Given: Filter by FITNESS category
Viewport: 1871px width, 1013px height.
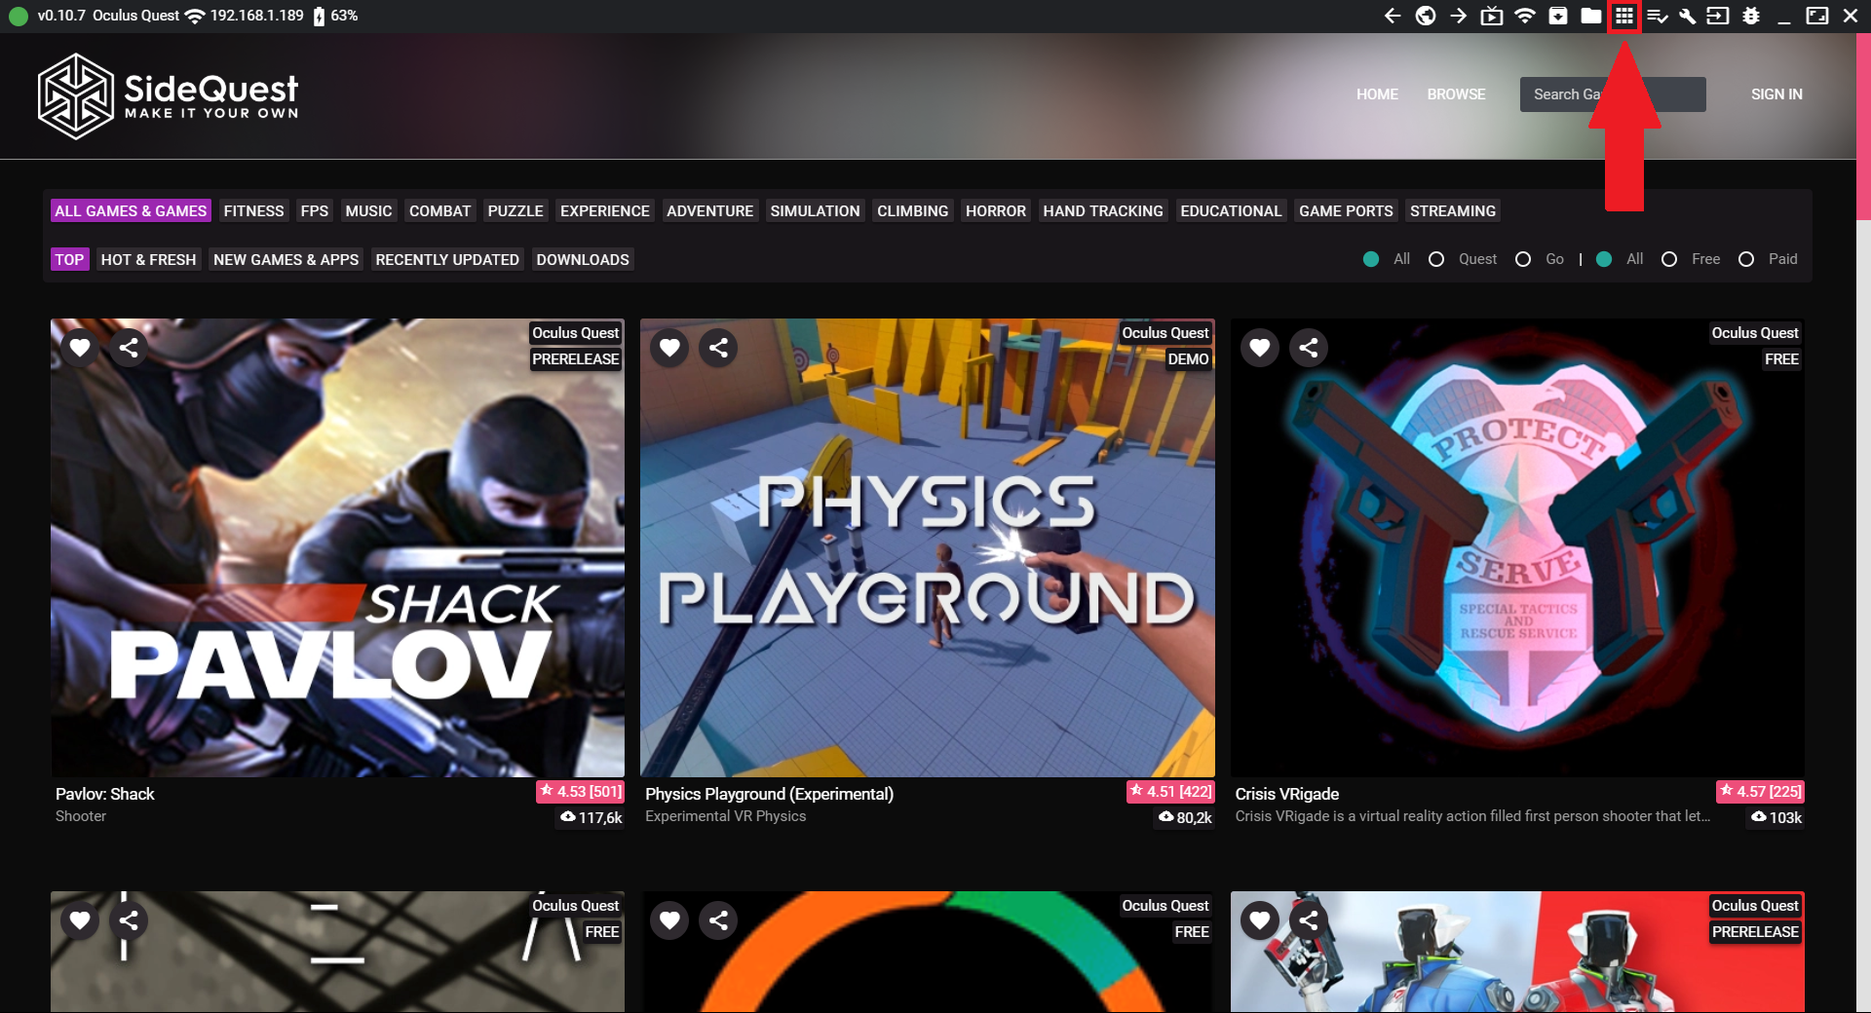Looking at the screenshot, I should pos(253,210).
